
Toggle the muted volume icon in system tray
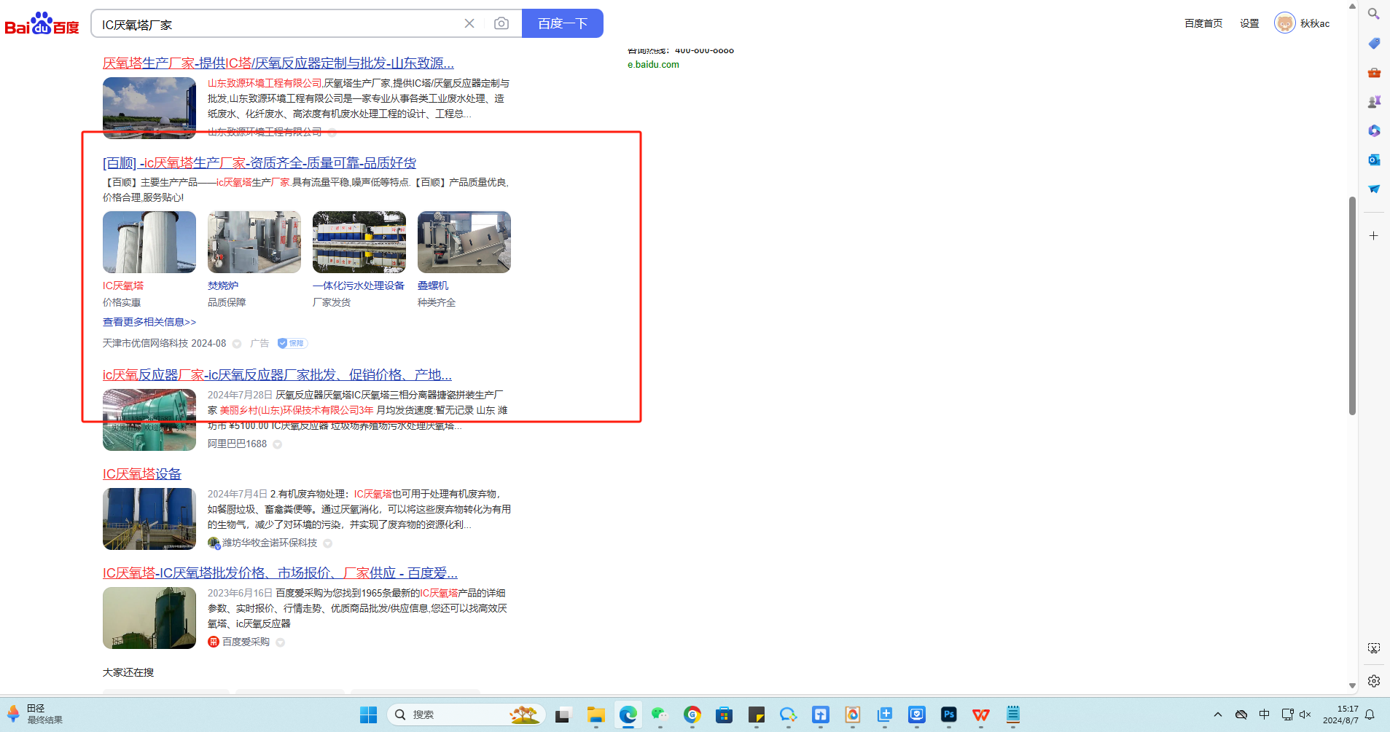click(x=1305, y=715)
